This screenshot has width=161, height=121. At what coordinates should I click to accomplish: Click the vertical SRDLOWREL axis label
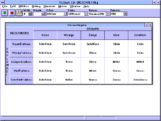click(8, 62)
